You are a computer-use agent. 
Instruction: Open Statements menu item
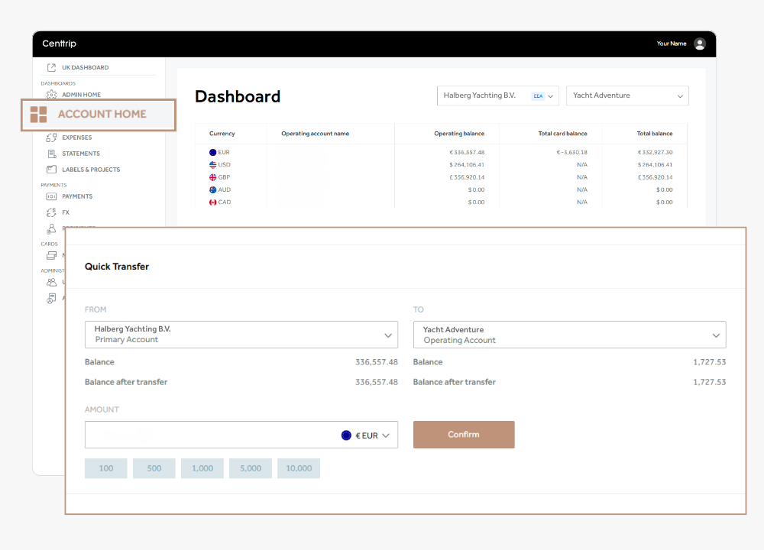(x=81, y=154)
